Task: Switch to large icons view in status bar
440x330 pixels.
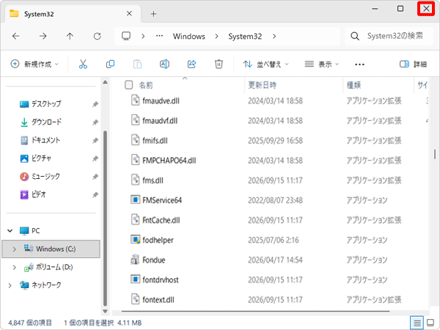Action: (430, 323)
